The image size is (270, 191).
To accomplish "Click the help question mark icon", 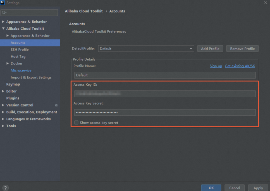I will click(5, 188).
